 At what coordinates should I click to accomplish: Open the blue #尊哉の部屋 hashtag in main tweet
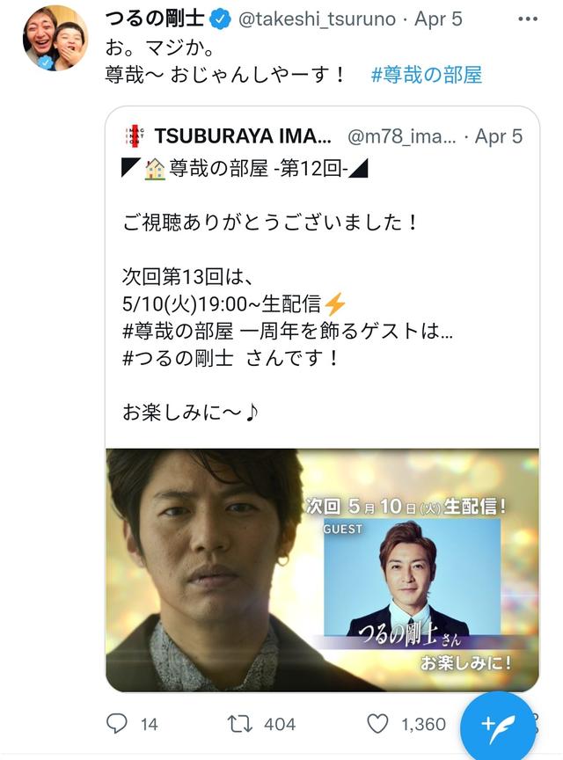pos(427,75)
